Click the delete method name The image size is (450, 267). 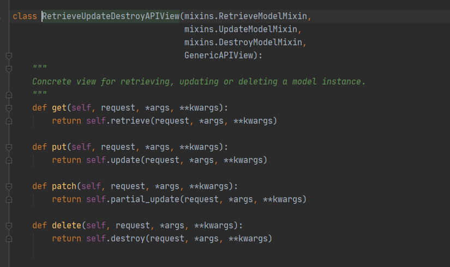point(67,226)
